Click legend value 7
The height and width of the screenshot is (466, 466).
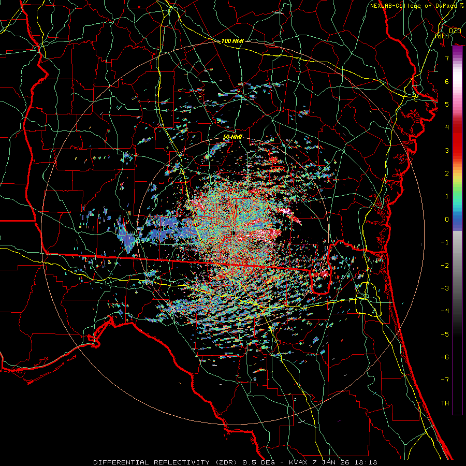447,58
